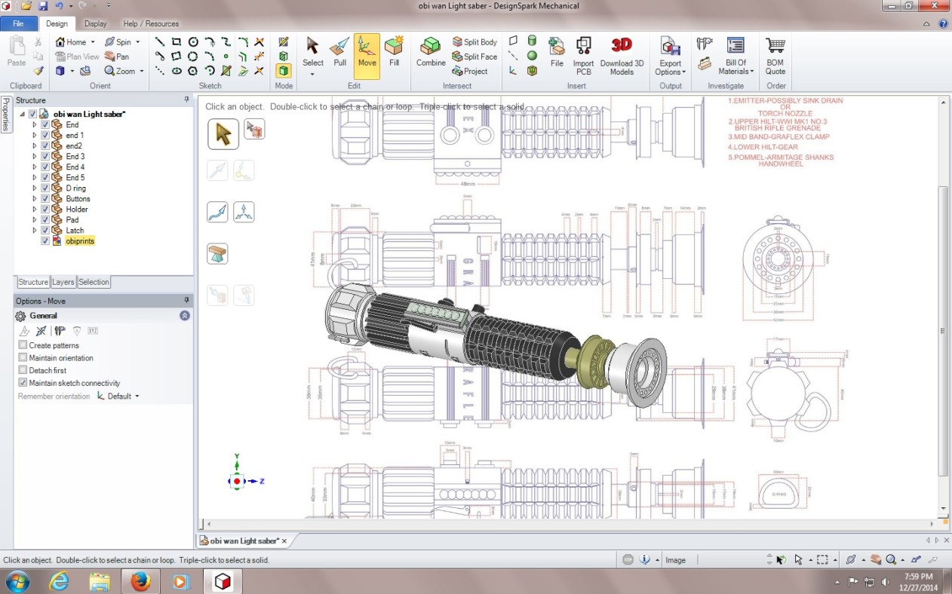The image size is (952, 594).
Task: Open the Combine tool
Action: click(x=431, y=53)
